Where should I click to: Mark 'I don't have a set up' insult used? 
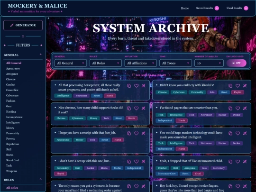pos(144,162)
